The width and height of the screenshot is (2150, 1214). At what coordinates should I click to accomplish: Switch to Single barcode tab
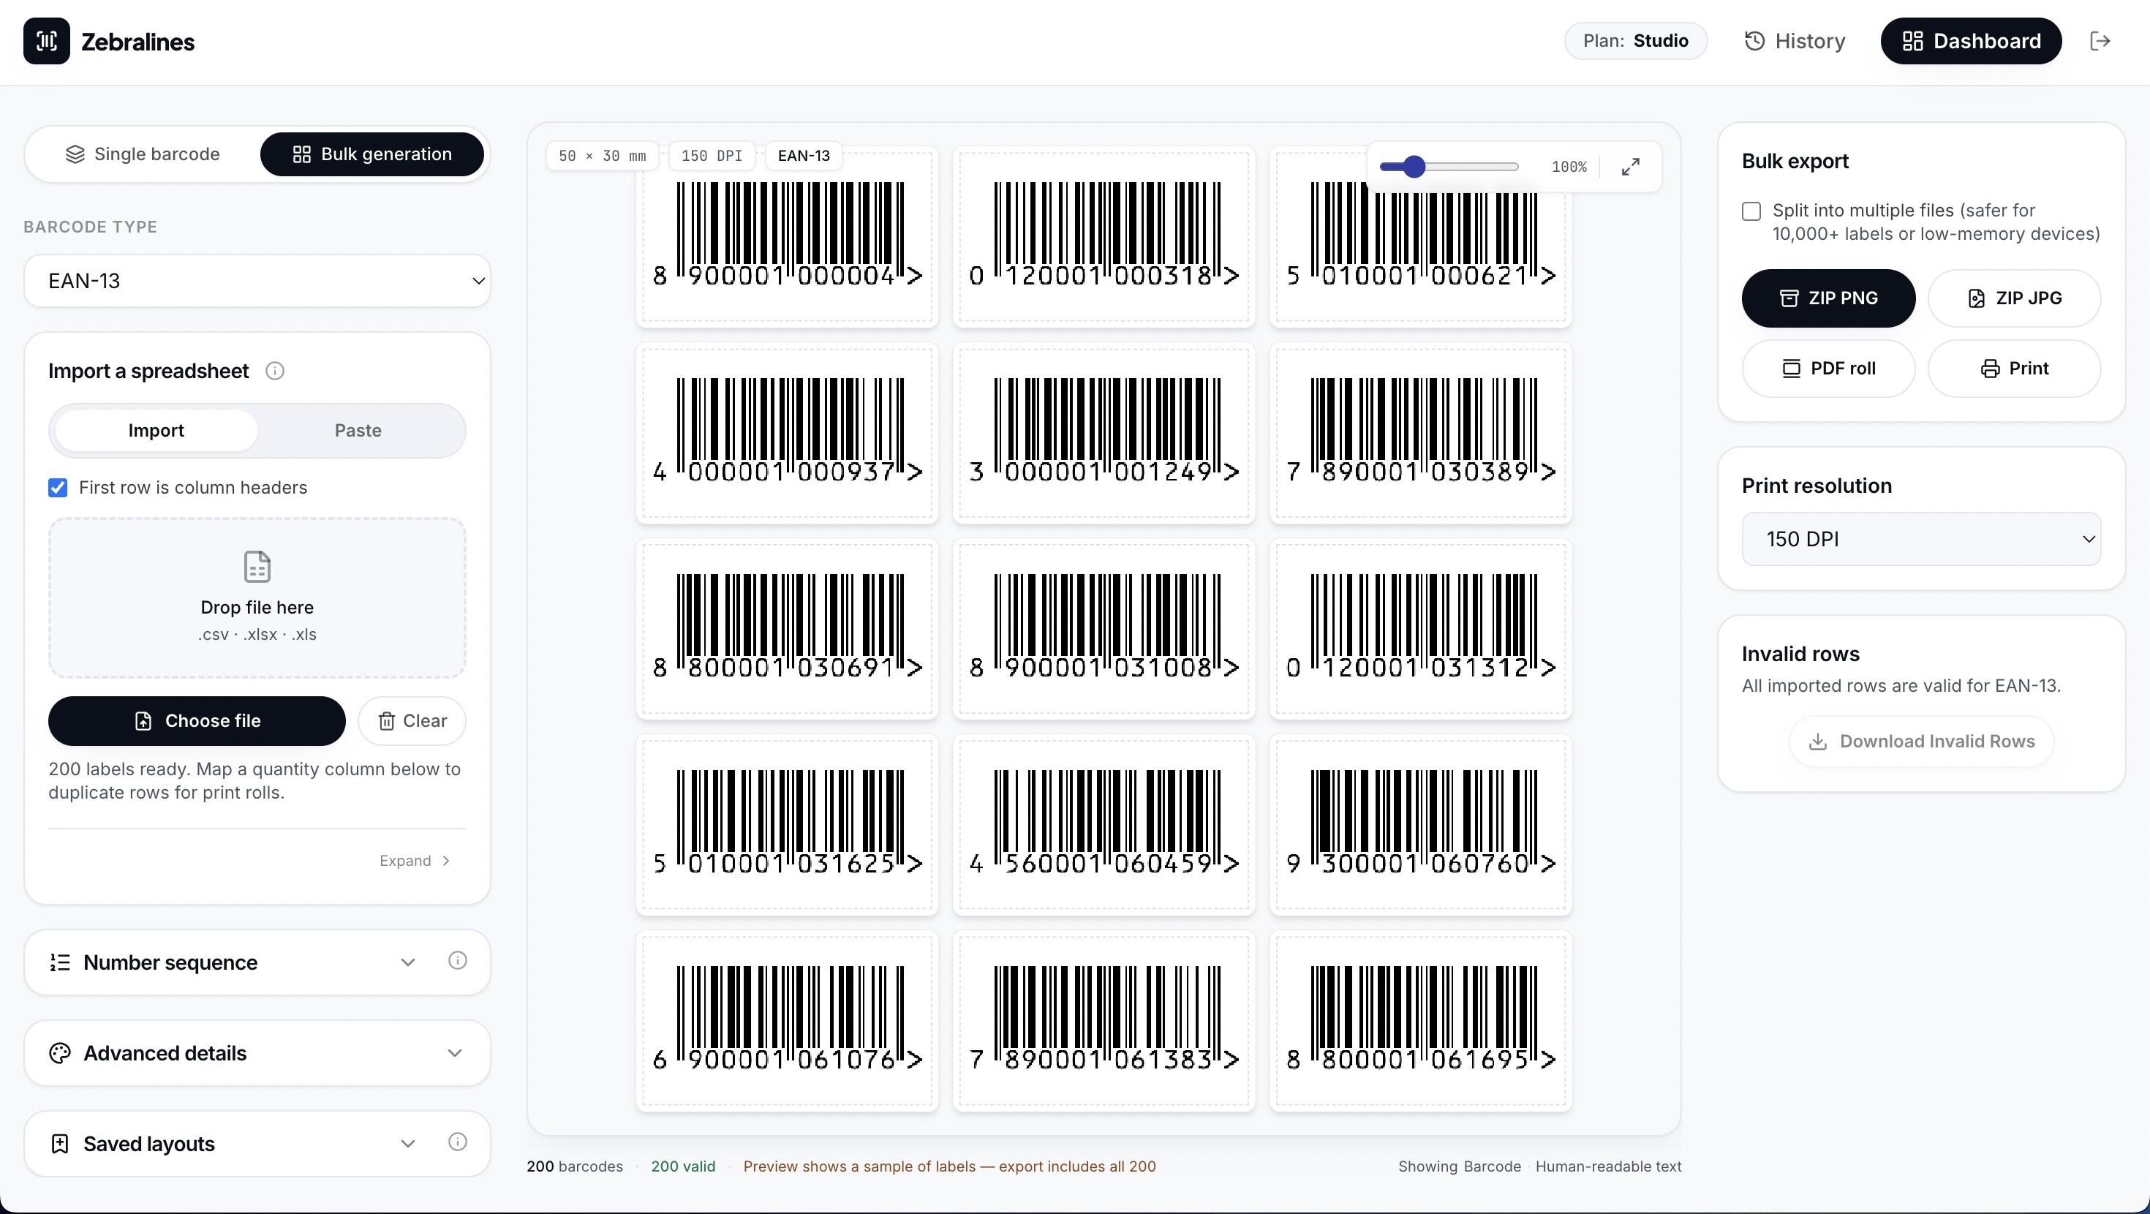click(x=143, y=154)
